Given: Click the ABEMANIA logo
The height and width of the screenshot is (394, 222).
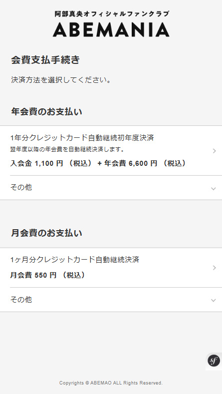Looking at the screenshot, I should coord(111,29).
